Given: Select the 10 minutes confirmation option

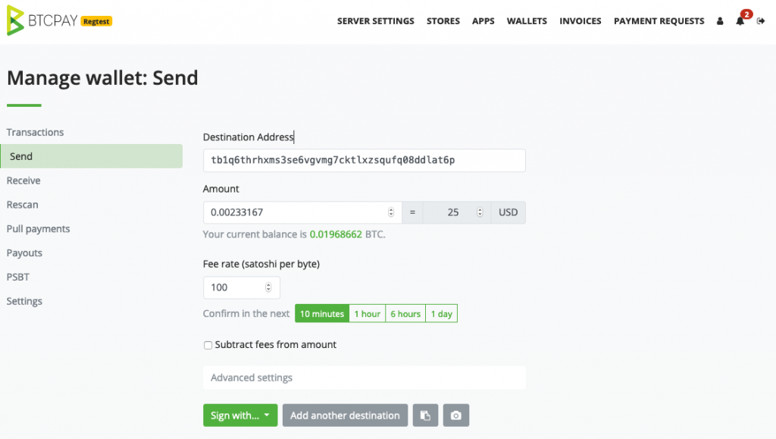Looking at the screenshot, I should click(x=322, y=314).
